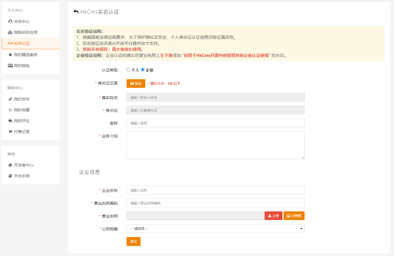This screenshot has height=256, width=394.
Task: Click the 会员中心 user icon
Action: coord(10,21)
